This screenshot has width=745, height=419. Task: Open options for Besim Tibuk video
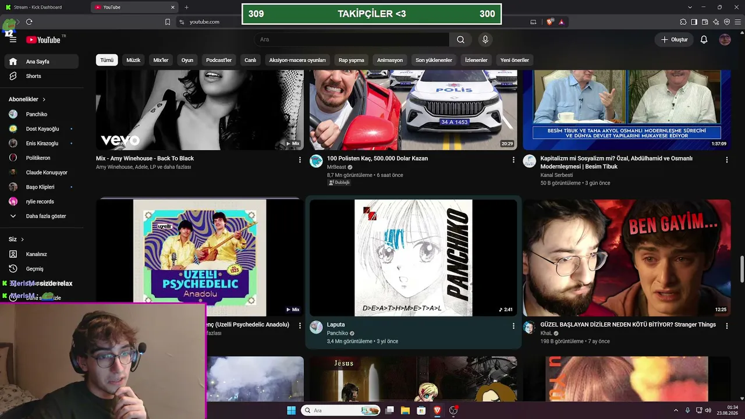pyautogui.click(x=727, y=159)
